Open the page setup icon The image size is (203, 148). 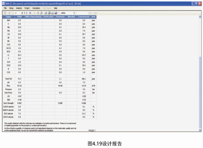[x=52, y=13]
